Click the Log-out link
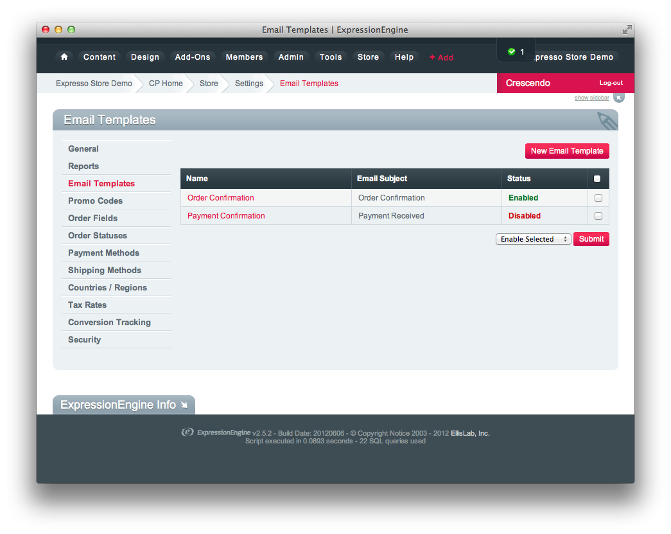 (611, 83)
